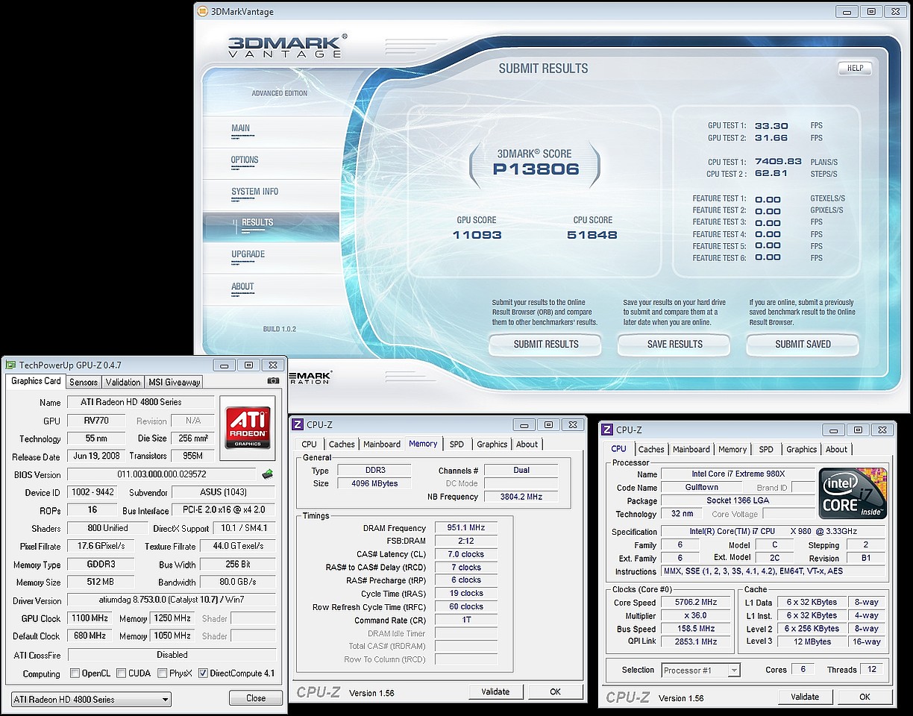Click the purple Z icon of Processor CPU-Z window

[x=607, y=430]
